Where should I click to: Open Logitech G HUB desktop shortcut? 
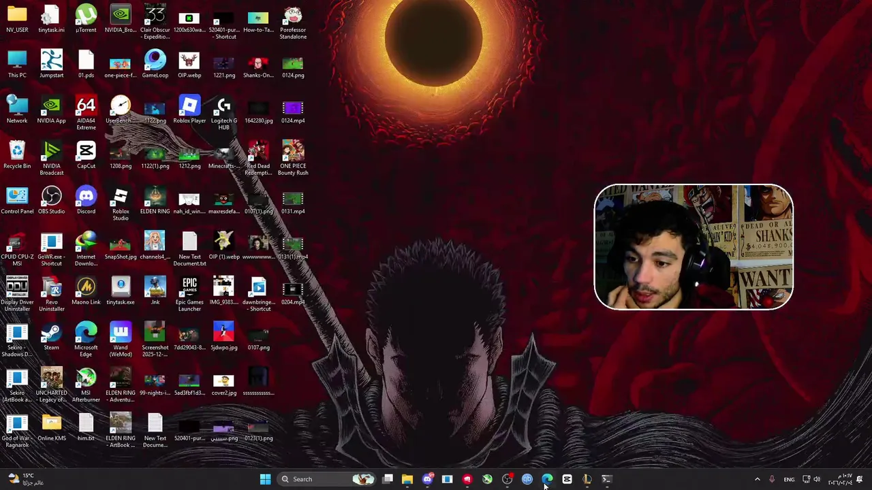224,112
